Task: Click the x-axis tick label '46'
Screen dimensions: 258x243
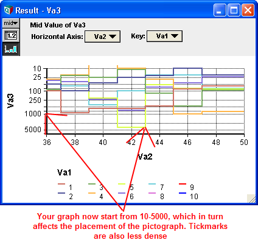Action: click(x=187, y=143)
